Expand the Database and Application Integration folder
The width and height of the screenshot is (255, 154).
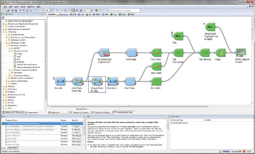tap(4, 24)
